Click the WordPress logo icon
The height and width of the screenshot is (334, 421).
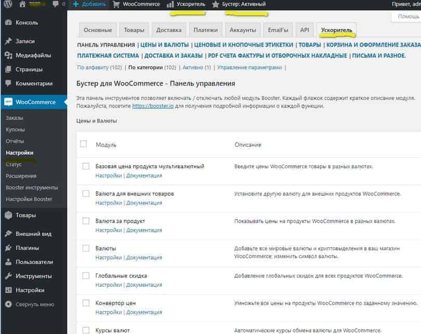(8, 4)
